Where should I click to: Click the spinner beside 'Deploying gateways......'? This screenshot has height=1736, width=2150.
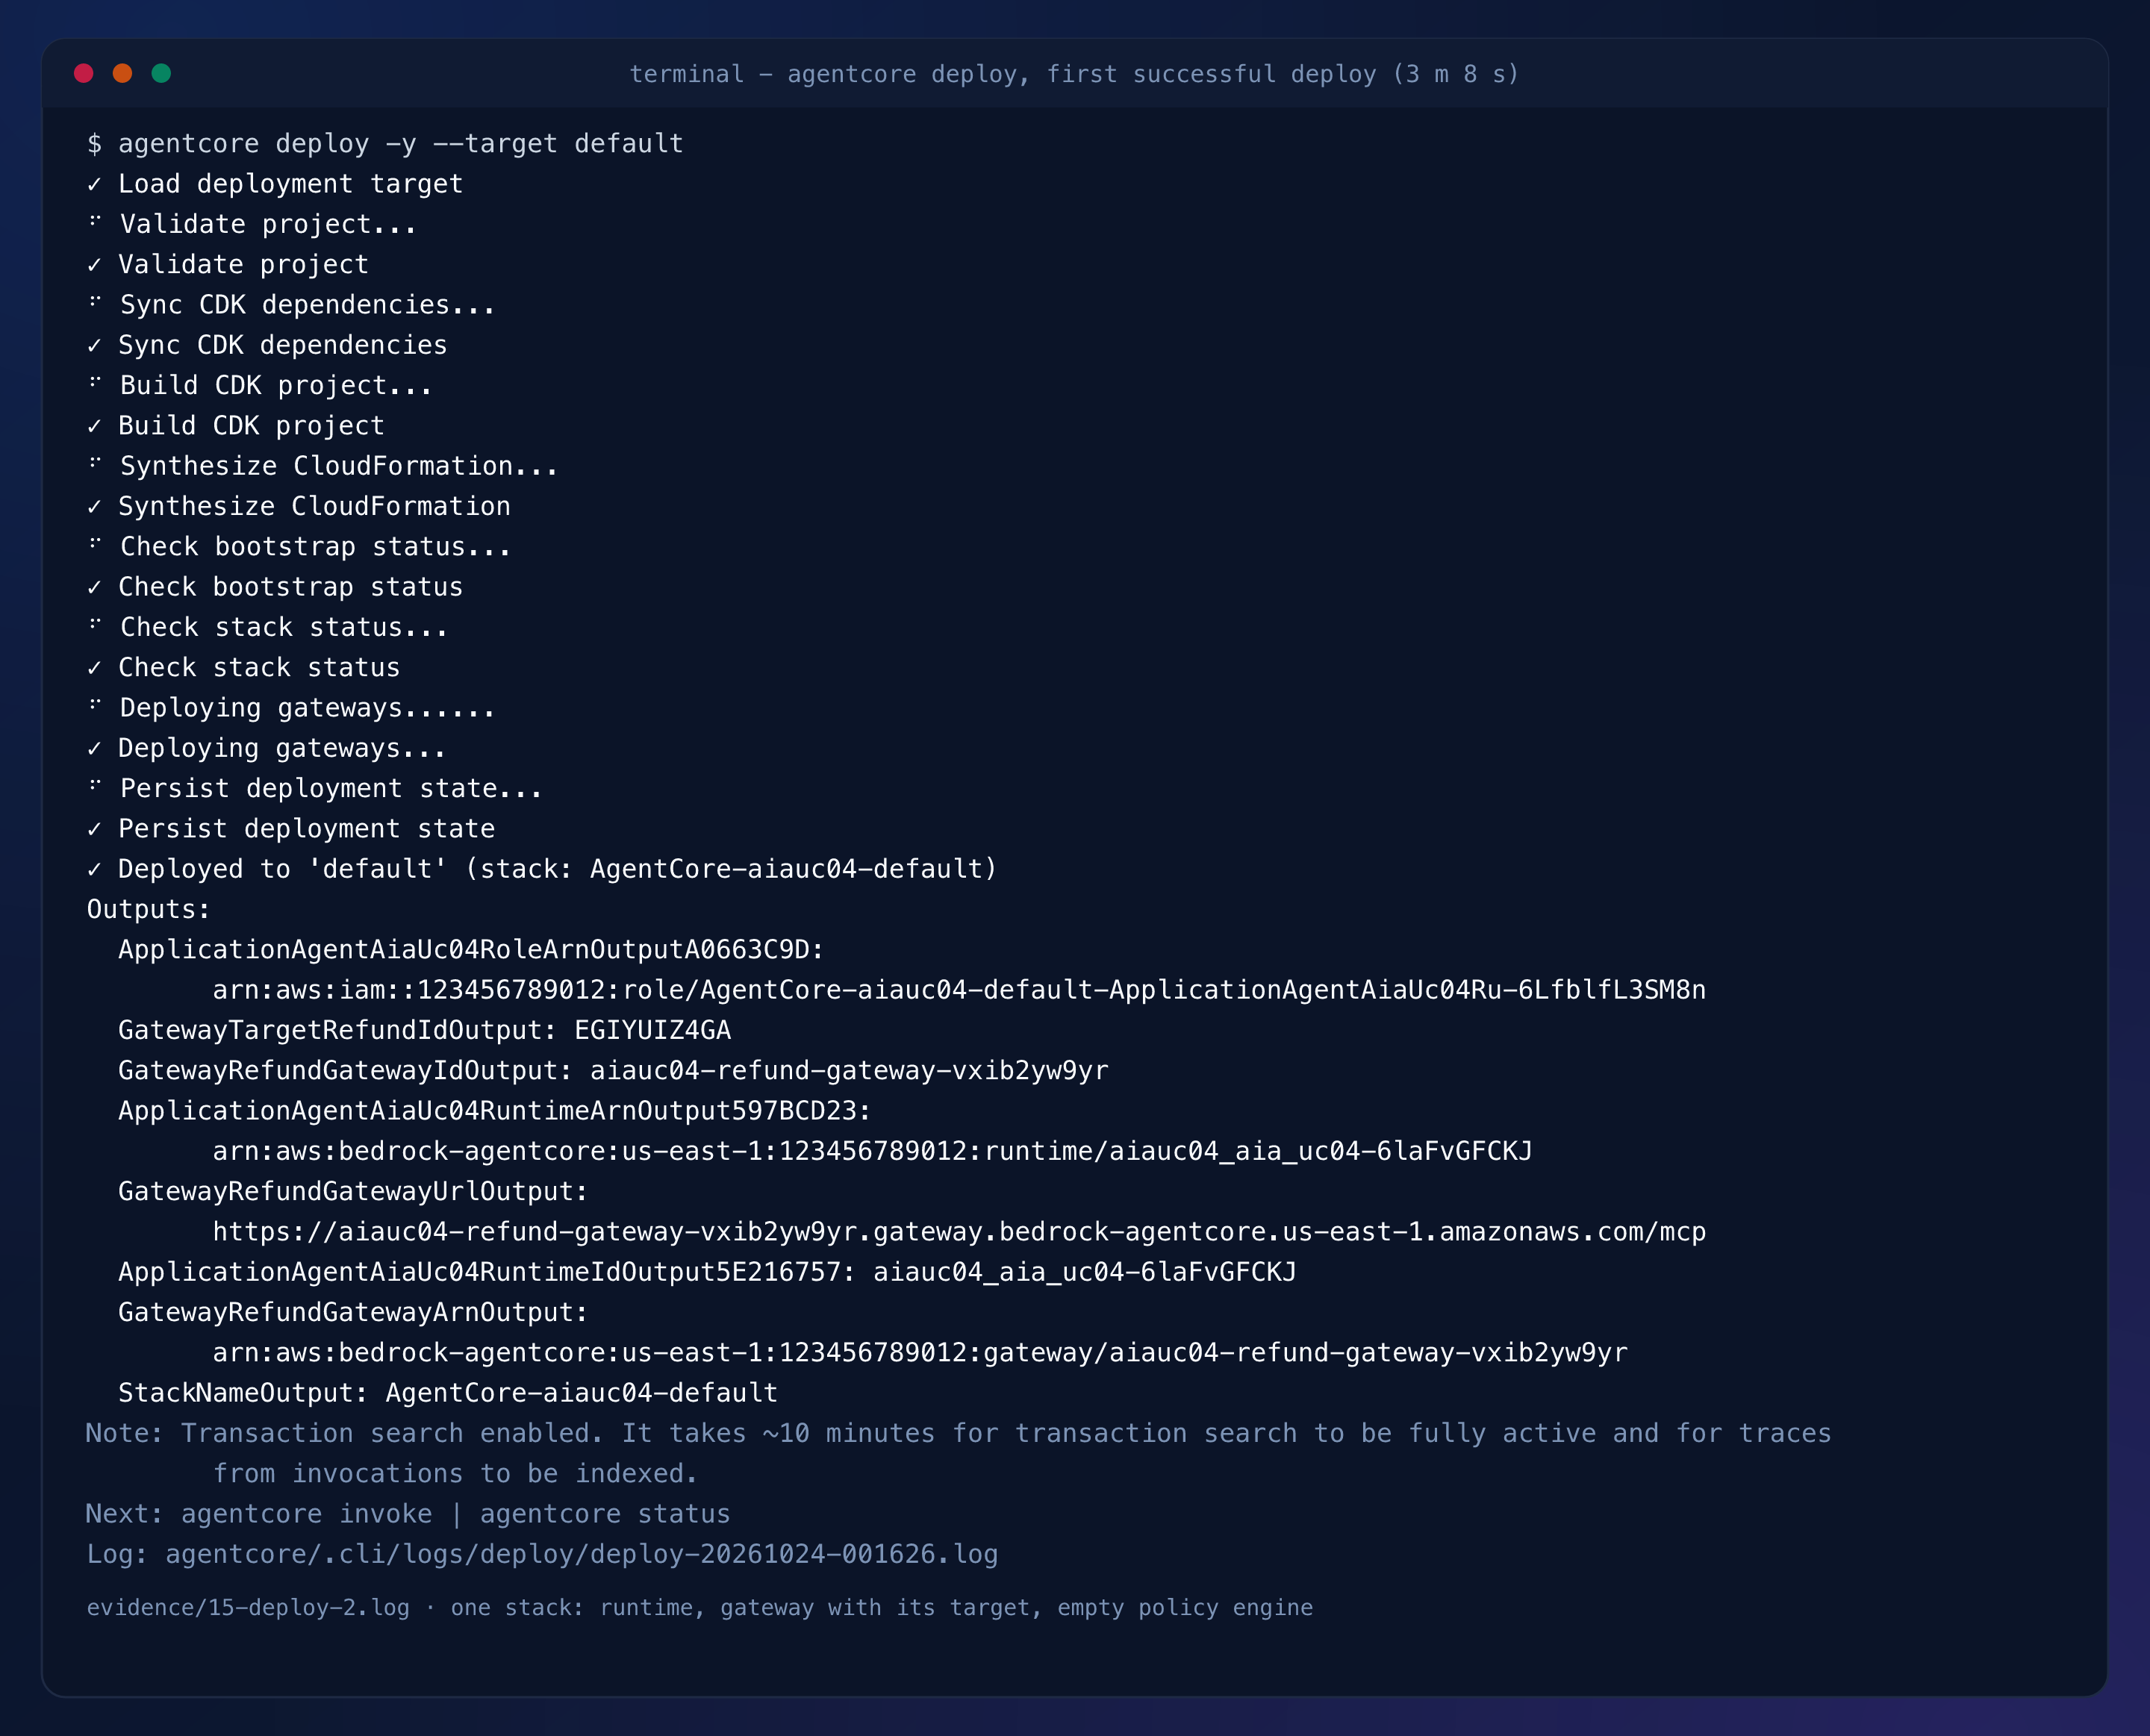click(x=95, y=704)
